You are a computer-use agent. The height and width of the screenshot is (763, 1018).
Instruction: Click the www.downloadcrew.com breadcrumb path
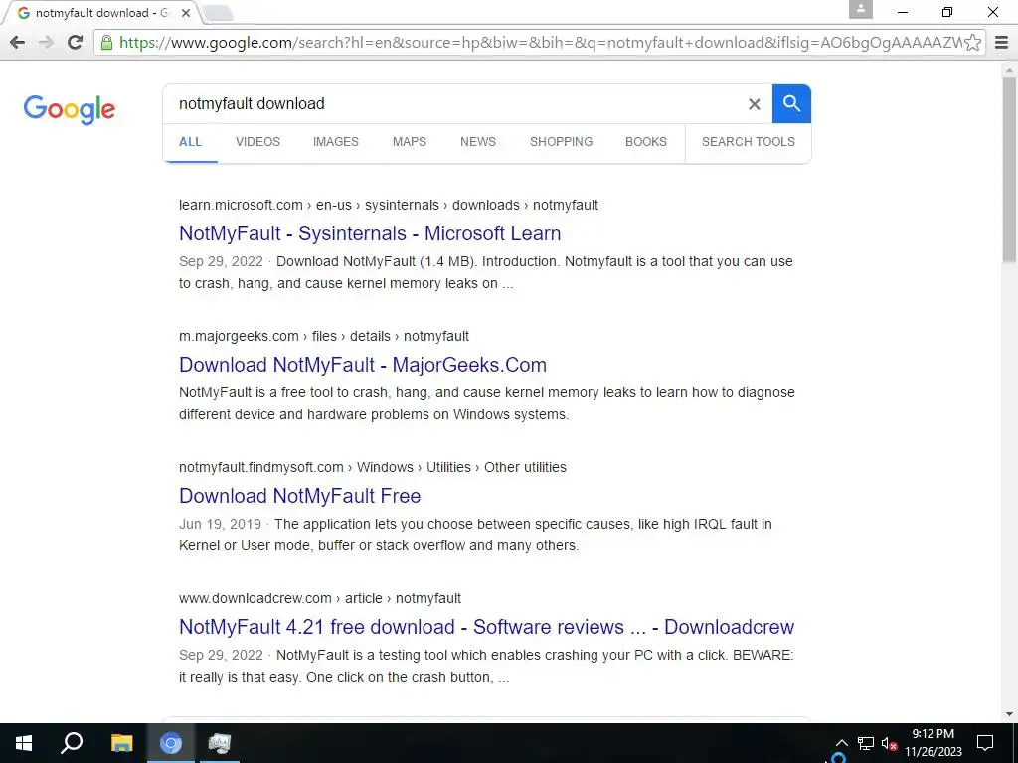pos(320,598)
